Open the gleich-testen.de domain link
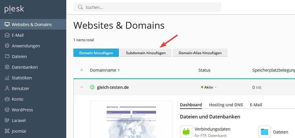The width and height of the screenshot is (295, 138). pos(113,87)
